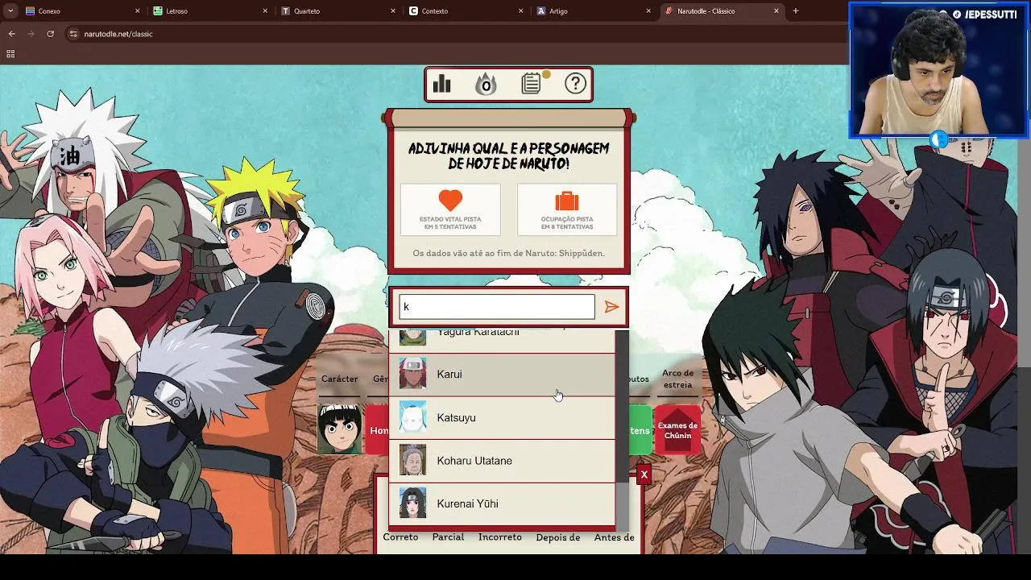Screen dimensions: 1031x580
Task: Click the character name search field
Action: [x=497, y=307]
